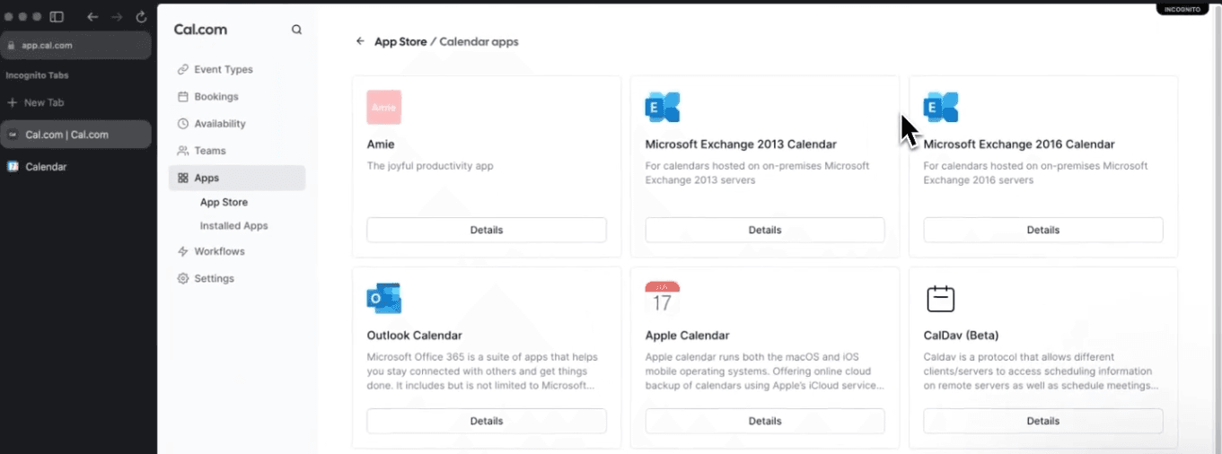View Details for Amie
The height and width of the screenshot is (454, 1222).
point(487,230)
